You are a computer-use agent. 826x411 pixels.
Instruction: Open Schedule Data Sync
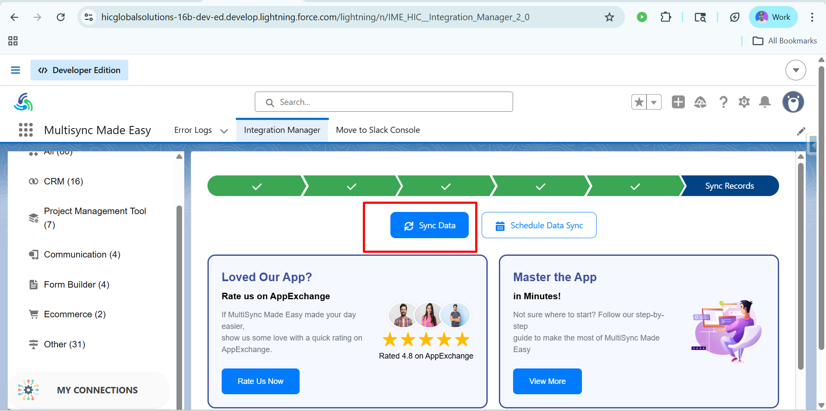pos(539,225)
